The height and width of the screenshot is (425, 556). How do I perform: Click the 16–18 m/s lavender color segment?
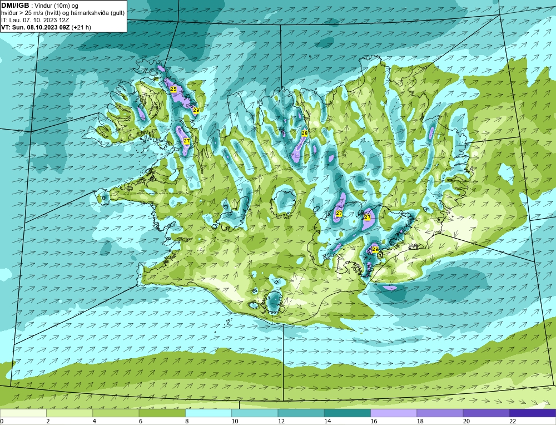coord(394,413)
